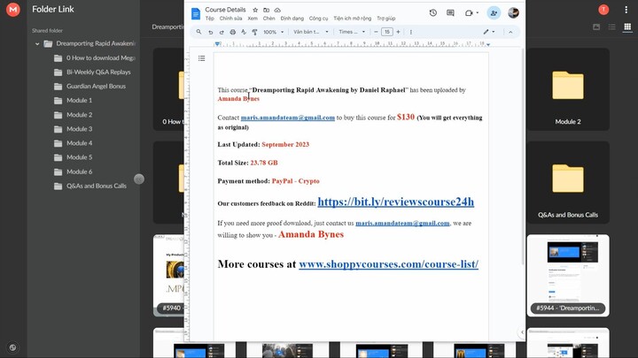
Task: Open the bit.ly/reviewscourse24h link
Action: (395, 202)
